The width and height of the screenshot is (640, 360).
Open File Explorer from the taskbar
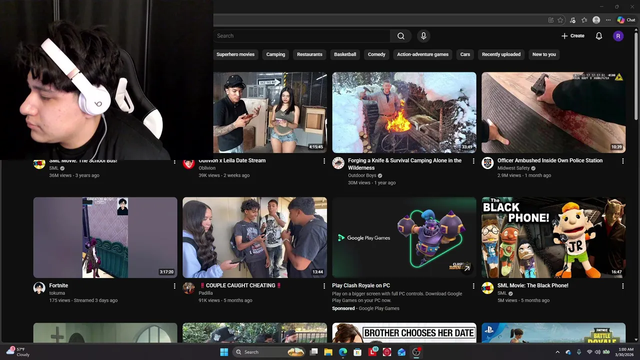coord(328,352)
